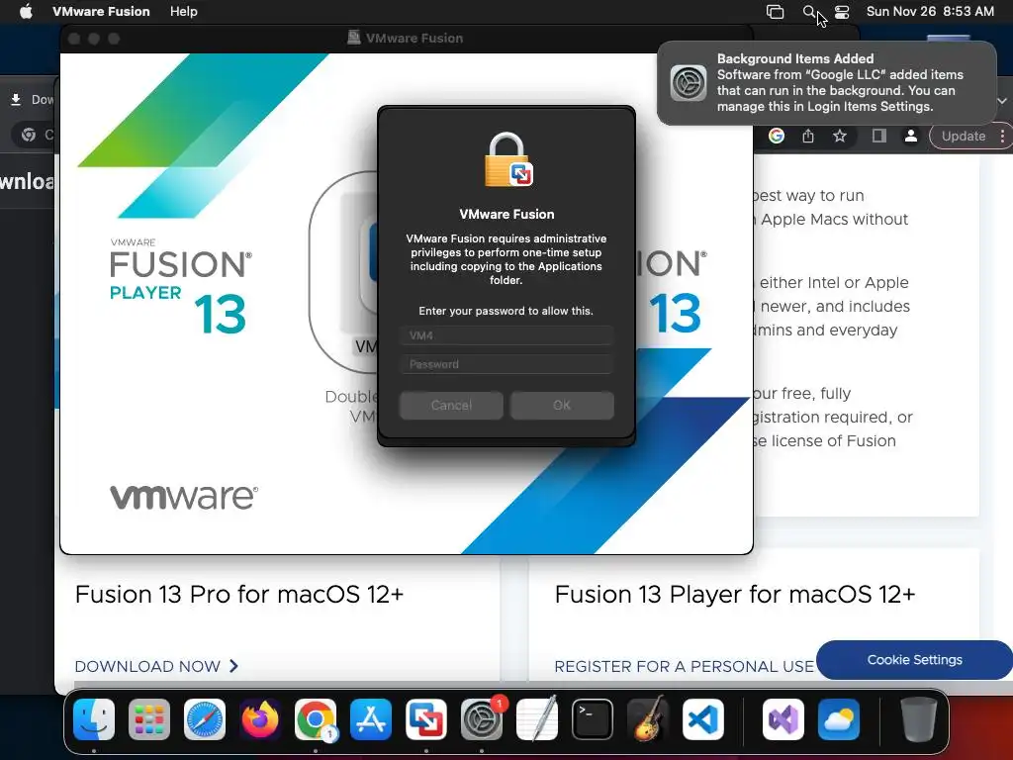Open the VMware Fusion menu
This screenshot has width=1013, height=760.
101,12
